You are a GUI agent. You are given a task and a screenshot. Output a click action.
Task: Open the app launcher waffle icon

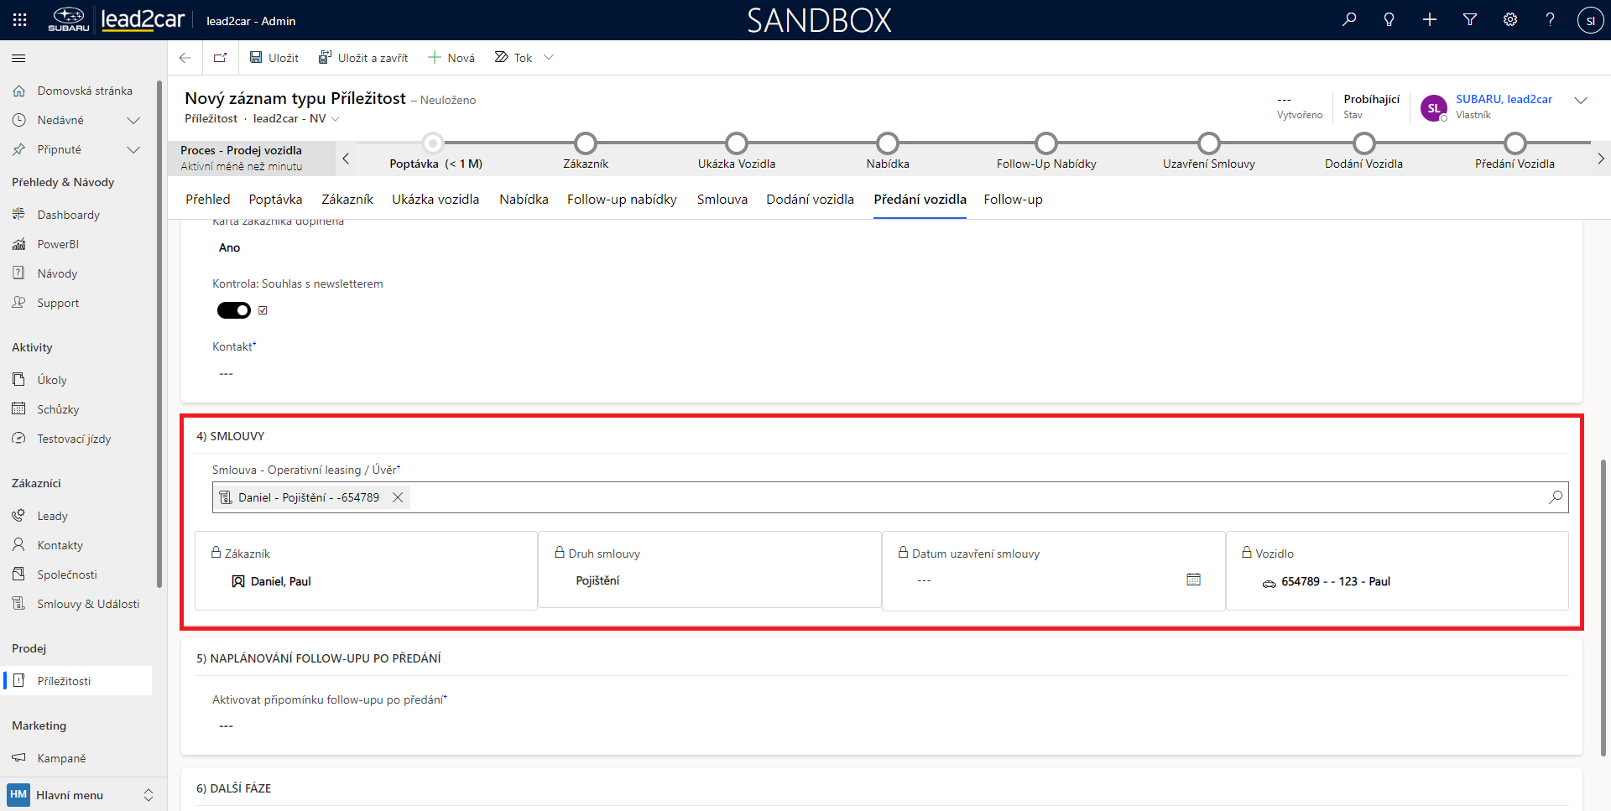[x=20, y=19]
